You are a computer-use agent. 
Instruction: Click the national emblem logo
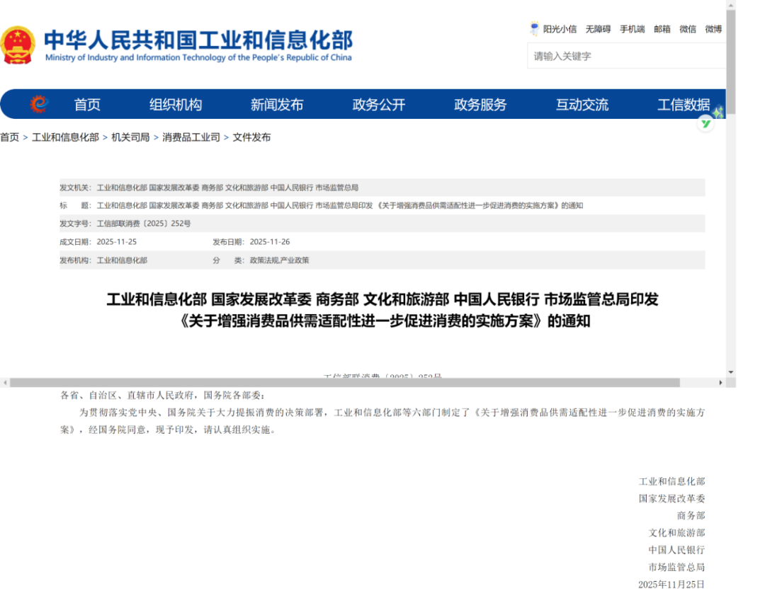[18, 45]
